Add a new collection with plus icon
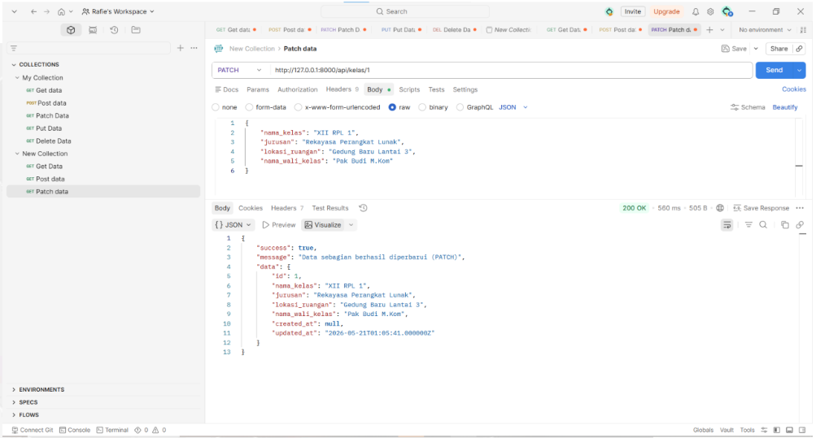This screenshot has width=816, height=438. 180,48
